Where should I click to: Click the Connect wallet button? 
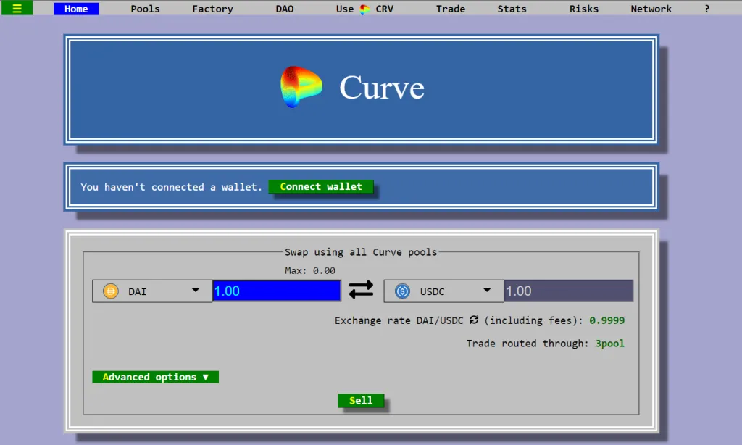pos(321,186)
